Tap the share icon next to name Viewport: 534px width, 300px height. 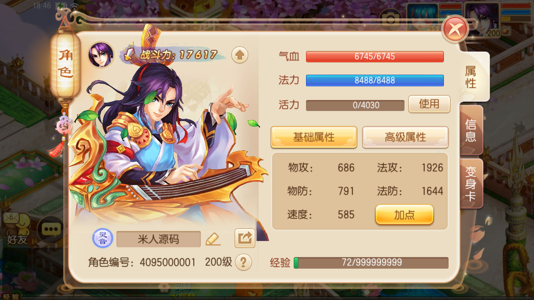pos(245,238)
